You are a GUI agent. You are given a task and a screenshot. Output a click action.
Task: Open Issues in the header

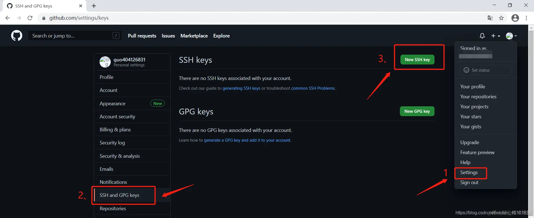168,36
